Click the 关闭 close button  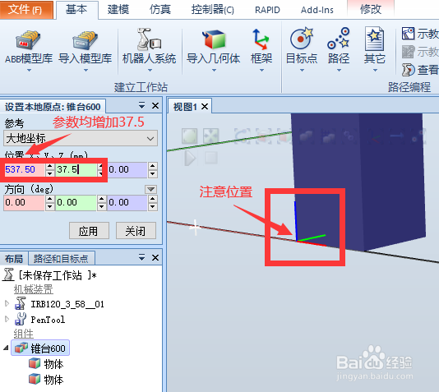tap(136, 231)
